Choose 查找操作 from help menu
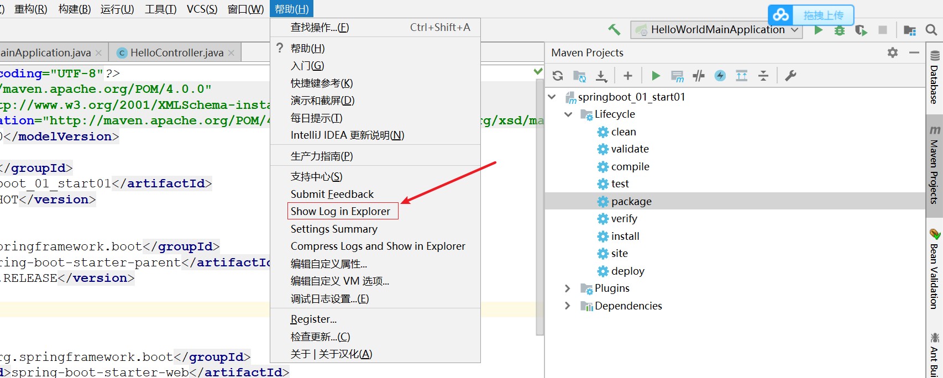Screen dimensions: 943x378 click(375, 28)
